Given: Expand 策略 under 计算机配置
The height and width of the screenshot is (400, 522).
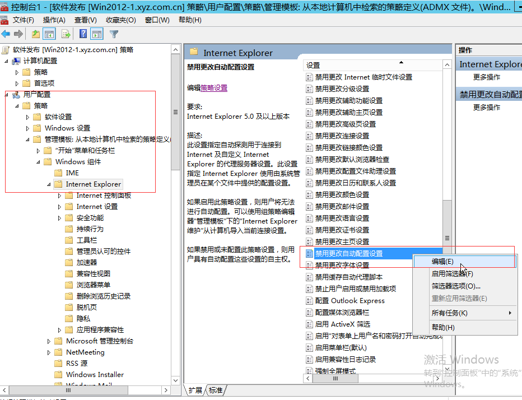Looking at the screenshot, I should click(17, 72).
